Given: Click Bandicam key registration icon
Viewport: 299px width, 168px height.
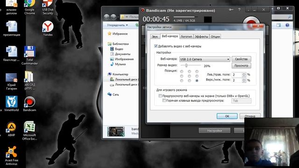Looking at the screenshot, I should (x=231, y=10).
